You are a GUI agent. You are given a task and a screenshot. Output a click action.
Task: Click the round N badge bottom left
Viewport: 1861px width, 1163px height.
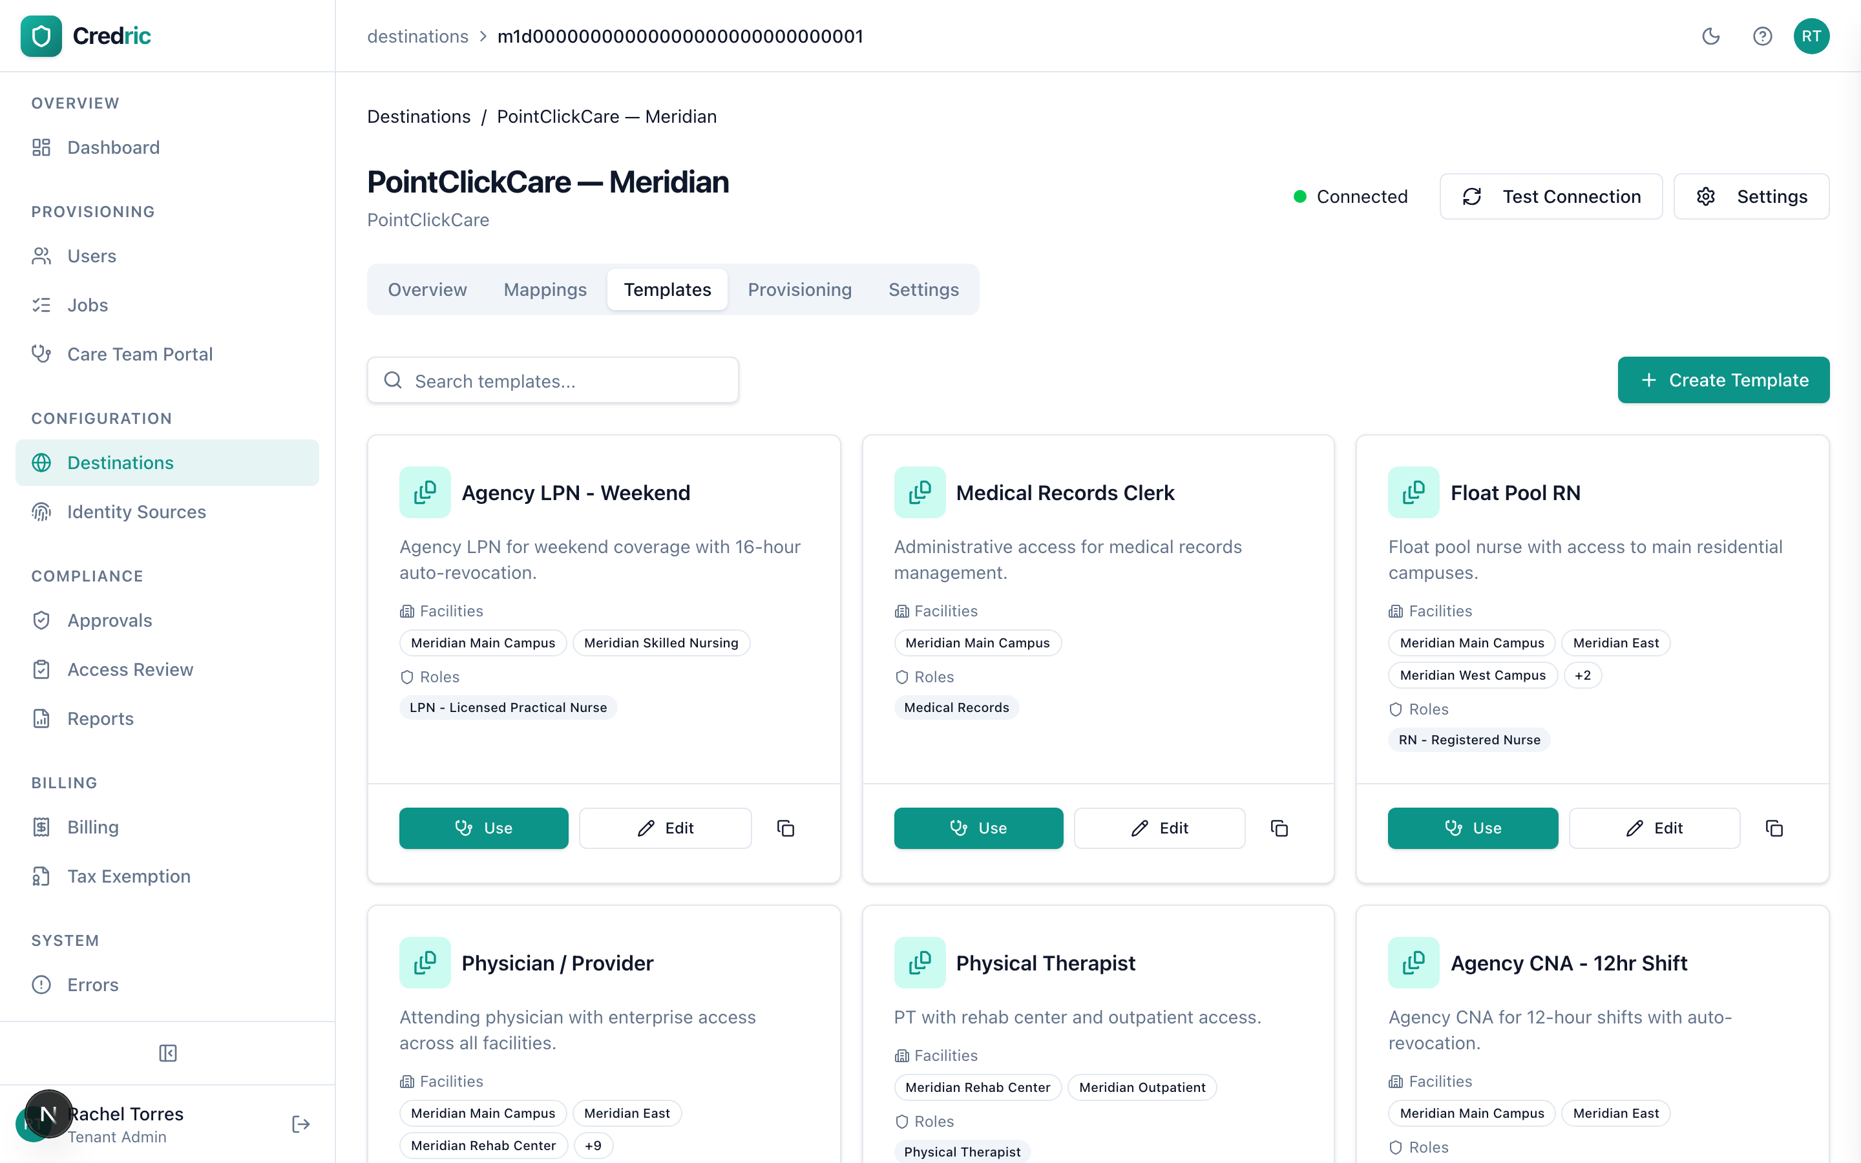tap(48, 1114)
